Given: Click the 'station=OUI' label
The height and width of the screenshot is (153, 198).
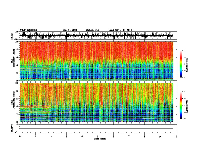Looking at the screenshot, I should [92, 30].
